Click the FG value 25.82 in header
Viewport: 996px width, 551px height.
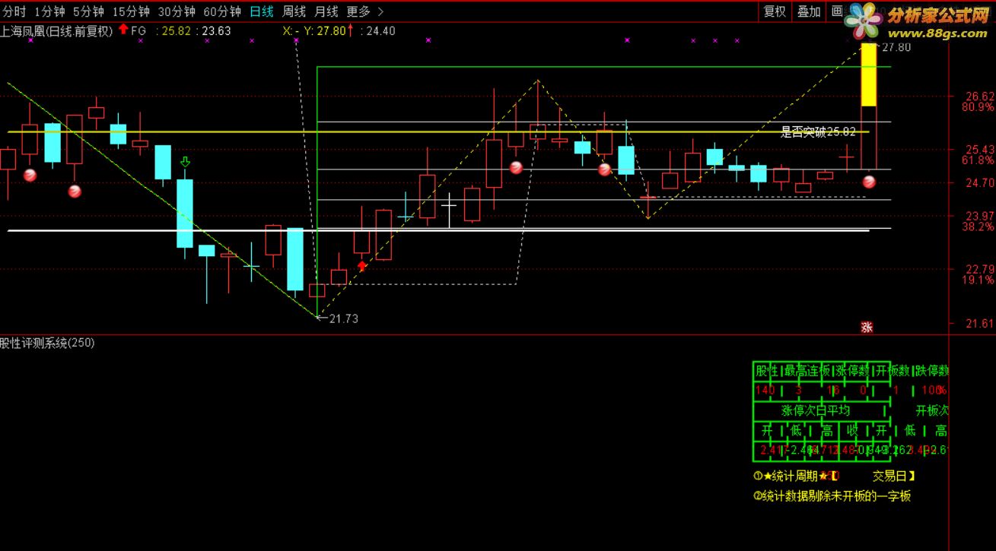pos(176,31)
